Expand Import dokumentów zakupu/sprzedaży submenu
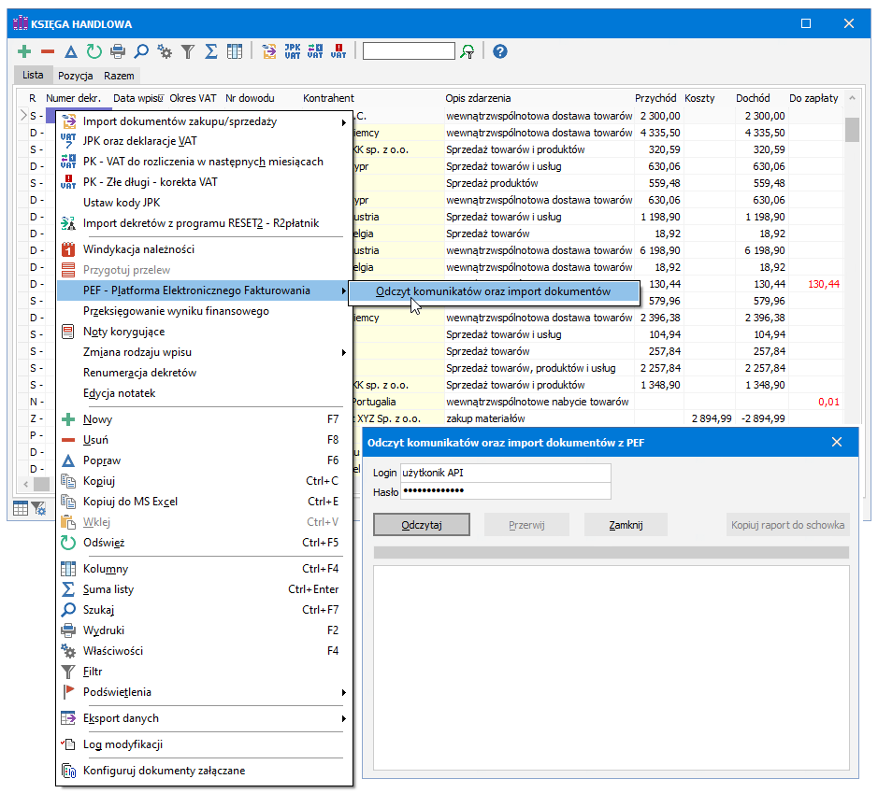Screen dimensions: 878x793 205,121
